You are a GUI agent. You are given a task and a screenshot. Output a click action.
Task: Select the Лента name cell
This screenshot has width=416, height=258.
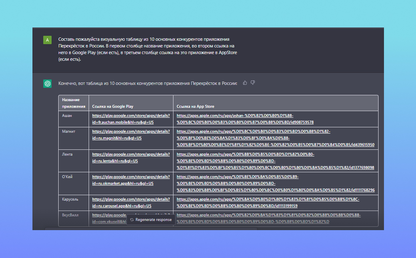coord(74,161)
